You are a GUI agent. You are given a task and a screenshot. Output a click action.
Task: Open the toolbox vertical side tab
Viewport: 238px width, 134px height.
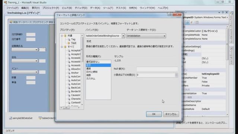(231, 55)
